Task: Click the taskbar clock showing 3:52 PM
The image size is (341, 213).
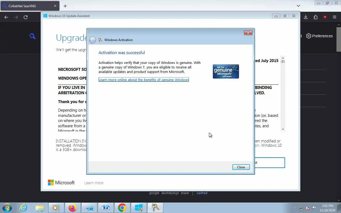Action: tap(327, 208)
